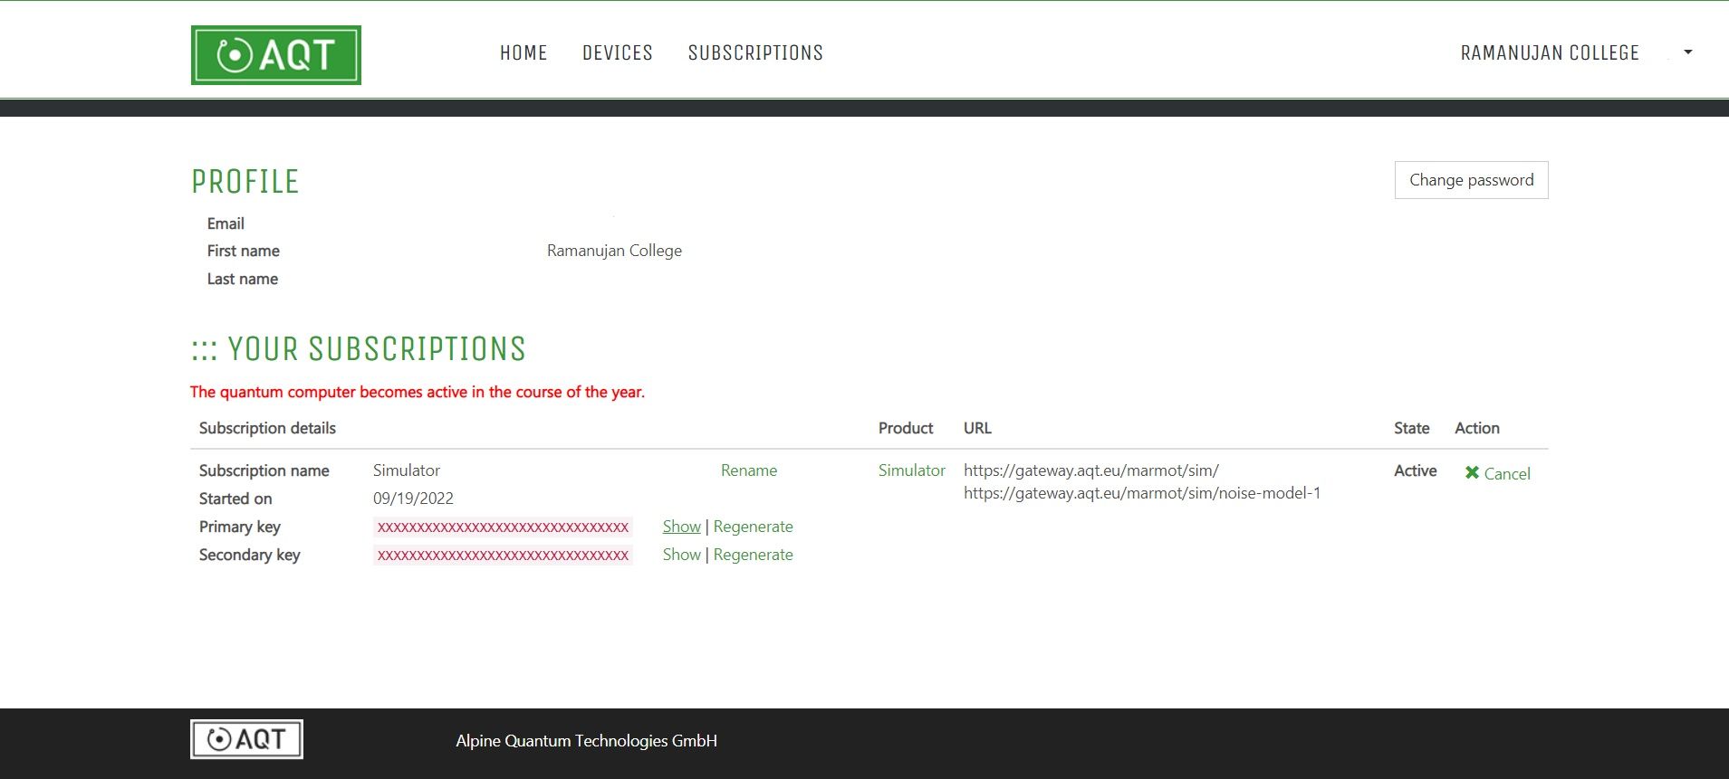Screen dimensions: 1729x779
Task: Click the start date 09/19/2022
Action: tap(413, 499)
